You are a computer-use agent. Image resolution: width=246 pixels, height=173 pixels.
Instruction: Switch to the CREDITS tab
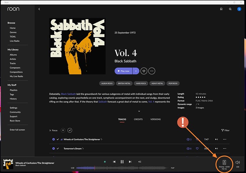(138, 119)
